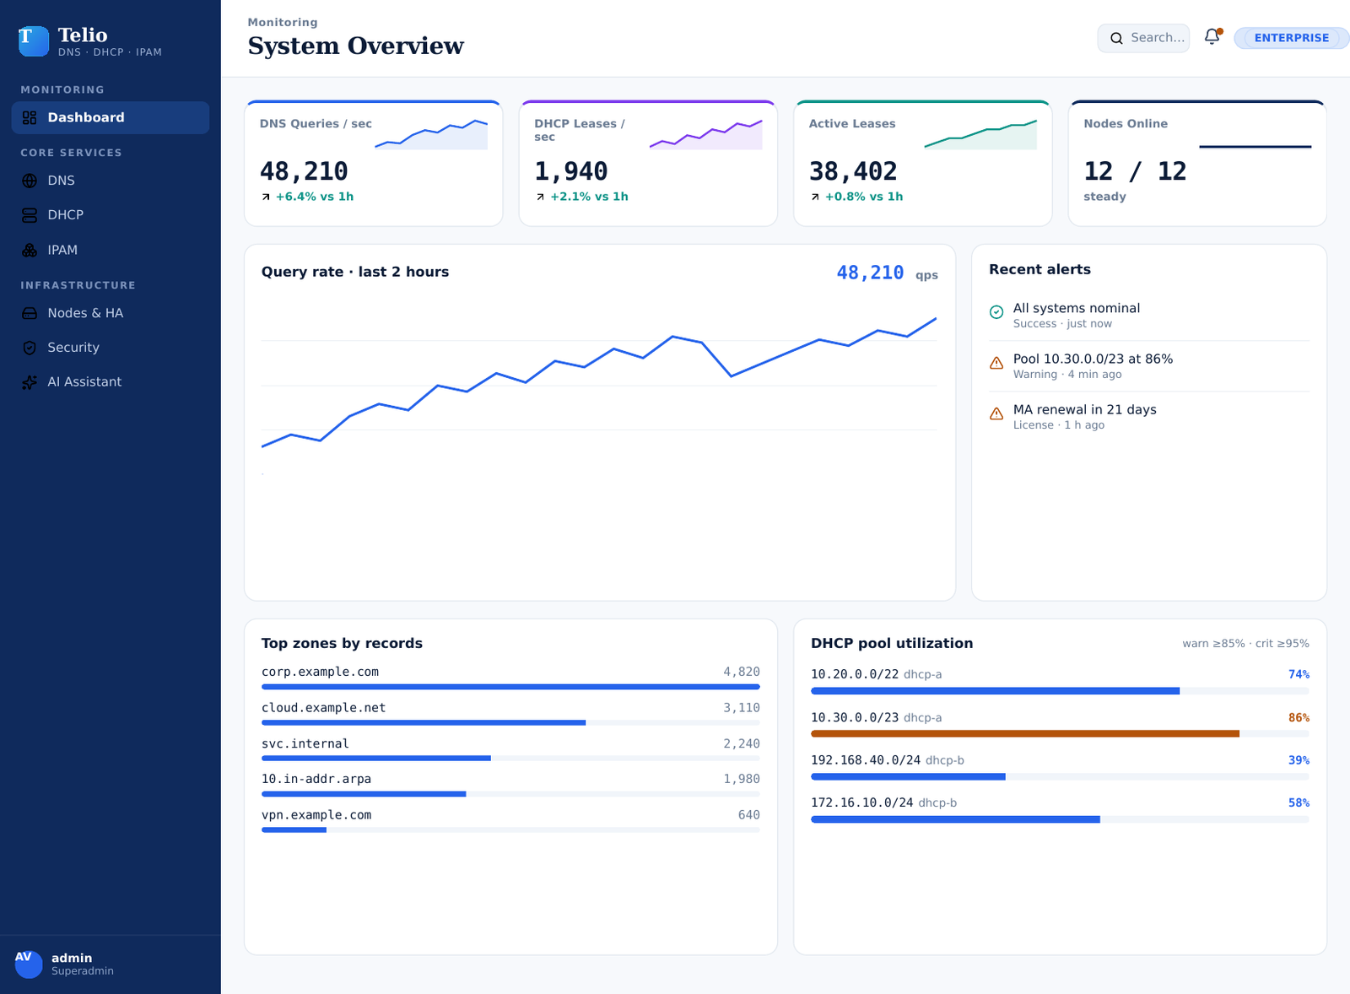Click the trend arrow beside +0.8% vs 1h

[x=815, y=197]
